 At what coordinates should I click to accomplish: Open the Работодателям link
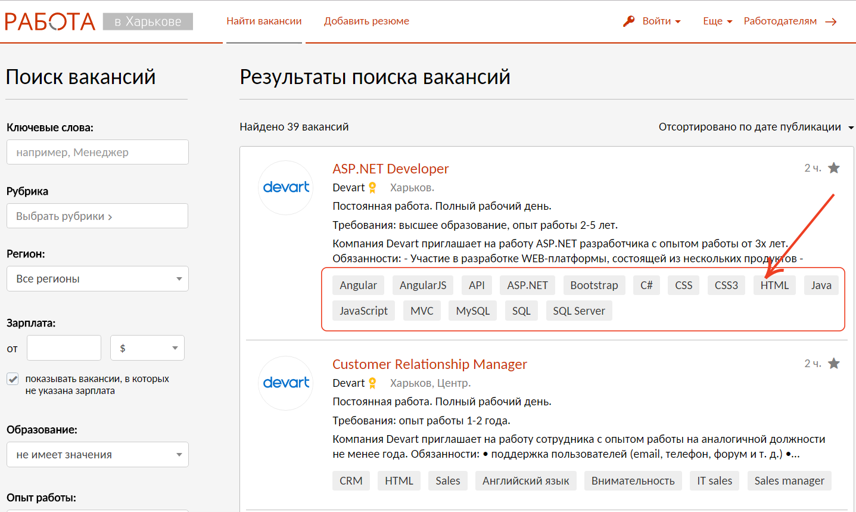point(780,21)
